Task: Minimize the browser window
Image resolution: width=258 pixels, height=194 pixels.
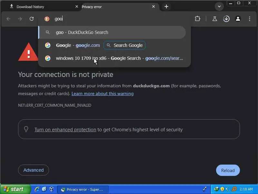Action: click(231, 3)
